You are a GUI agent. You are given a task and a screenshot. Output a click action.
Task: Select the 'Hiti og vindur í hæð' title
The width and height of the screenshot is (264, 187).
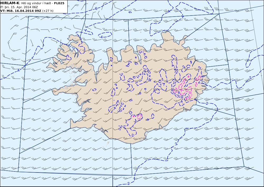(36, 3)
